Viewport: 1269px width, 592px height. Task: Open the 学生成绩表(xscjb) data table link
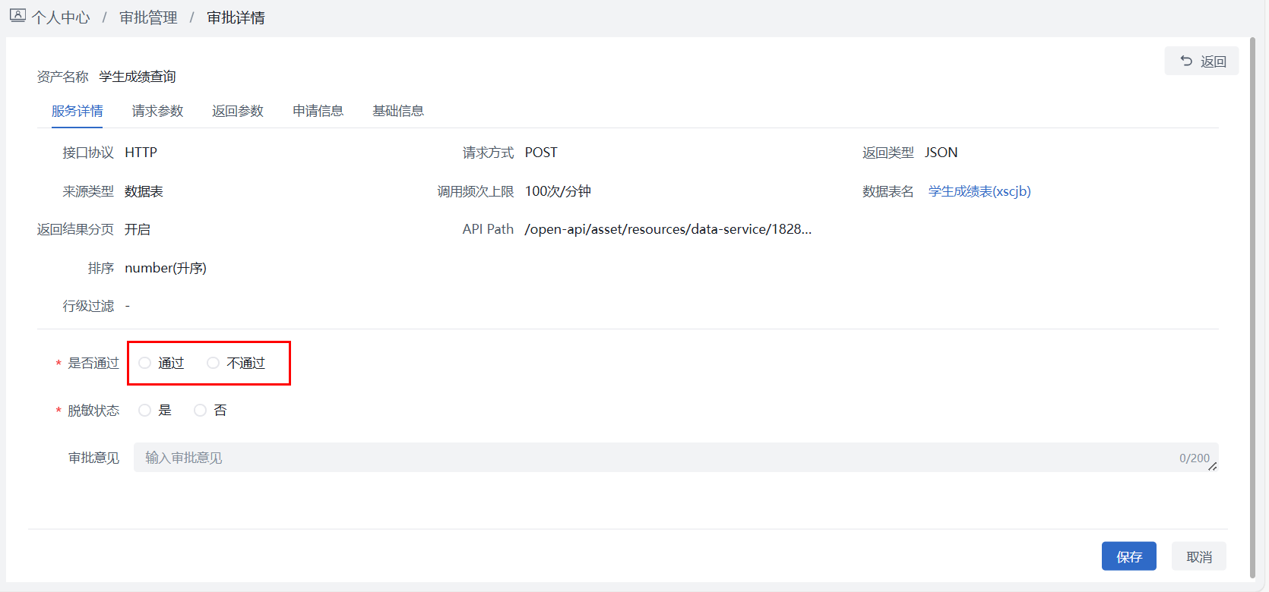coord(979,191)
